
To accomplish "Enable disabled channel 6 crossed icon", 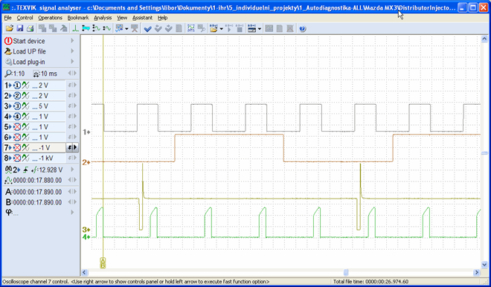I will (x=17, y=138).
